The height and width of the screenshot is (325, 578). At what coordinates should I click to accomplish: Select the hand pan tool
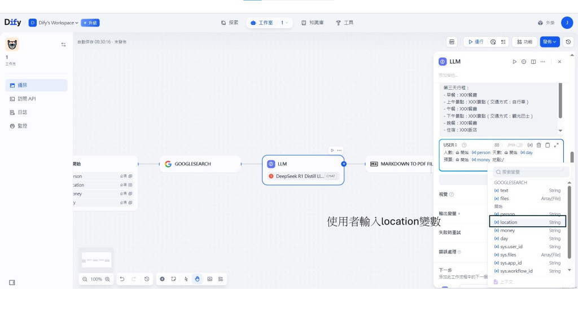pyautogui.click(x=197, y=279)
